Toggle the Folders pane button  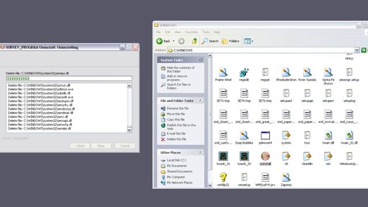[x=231, y=41]
